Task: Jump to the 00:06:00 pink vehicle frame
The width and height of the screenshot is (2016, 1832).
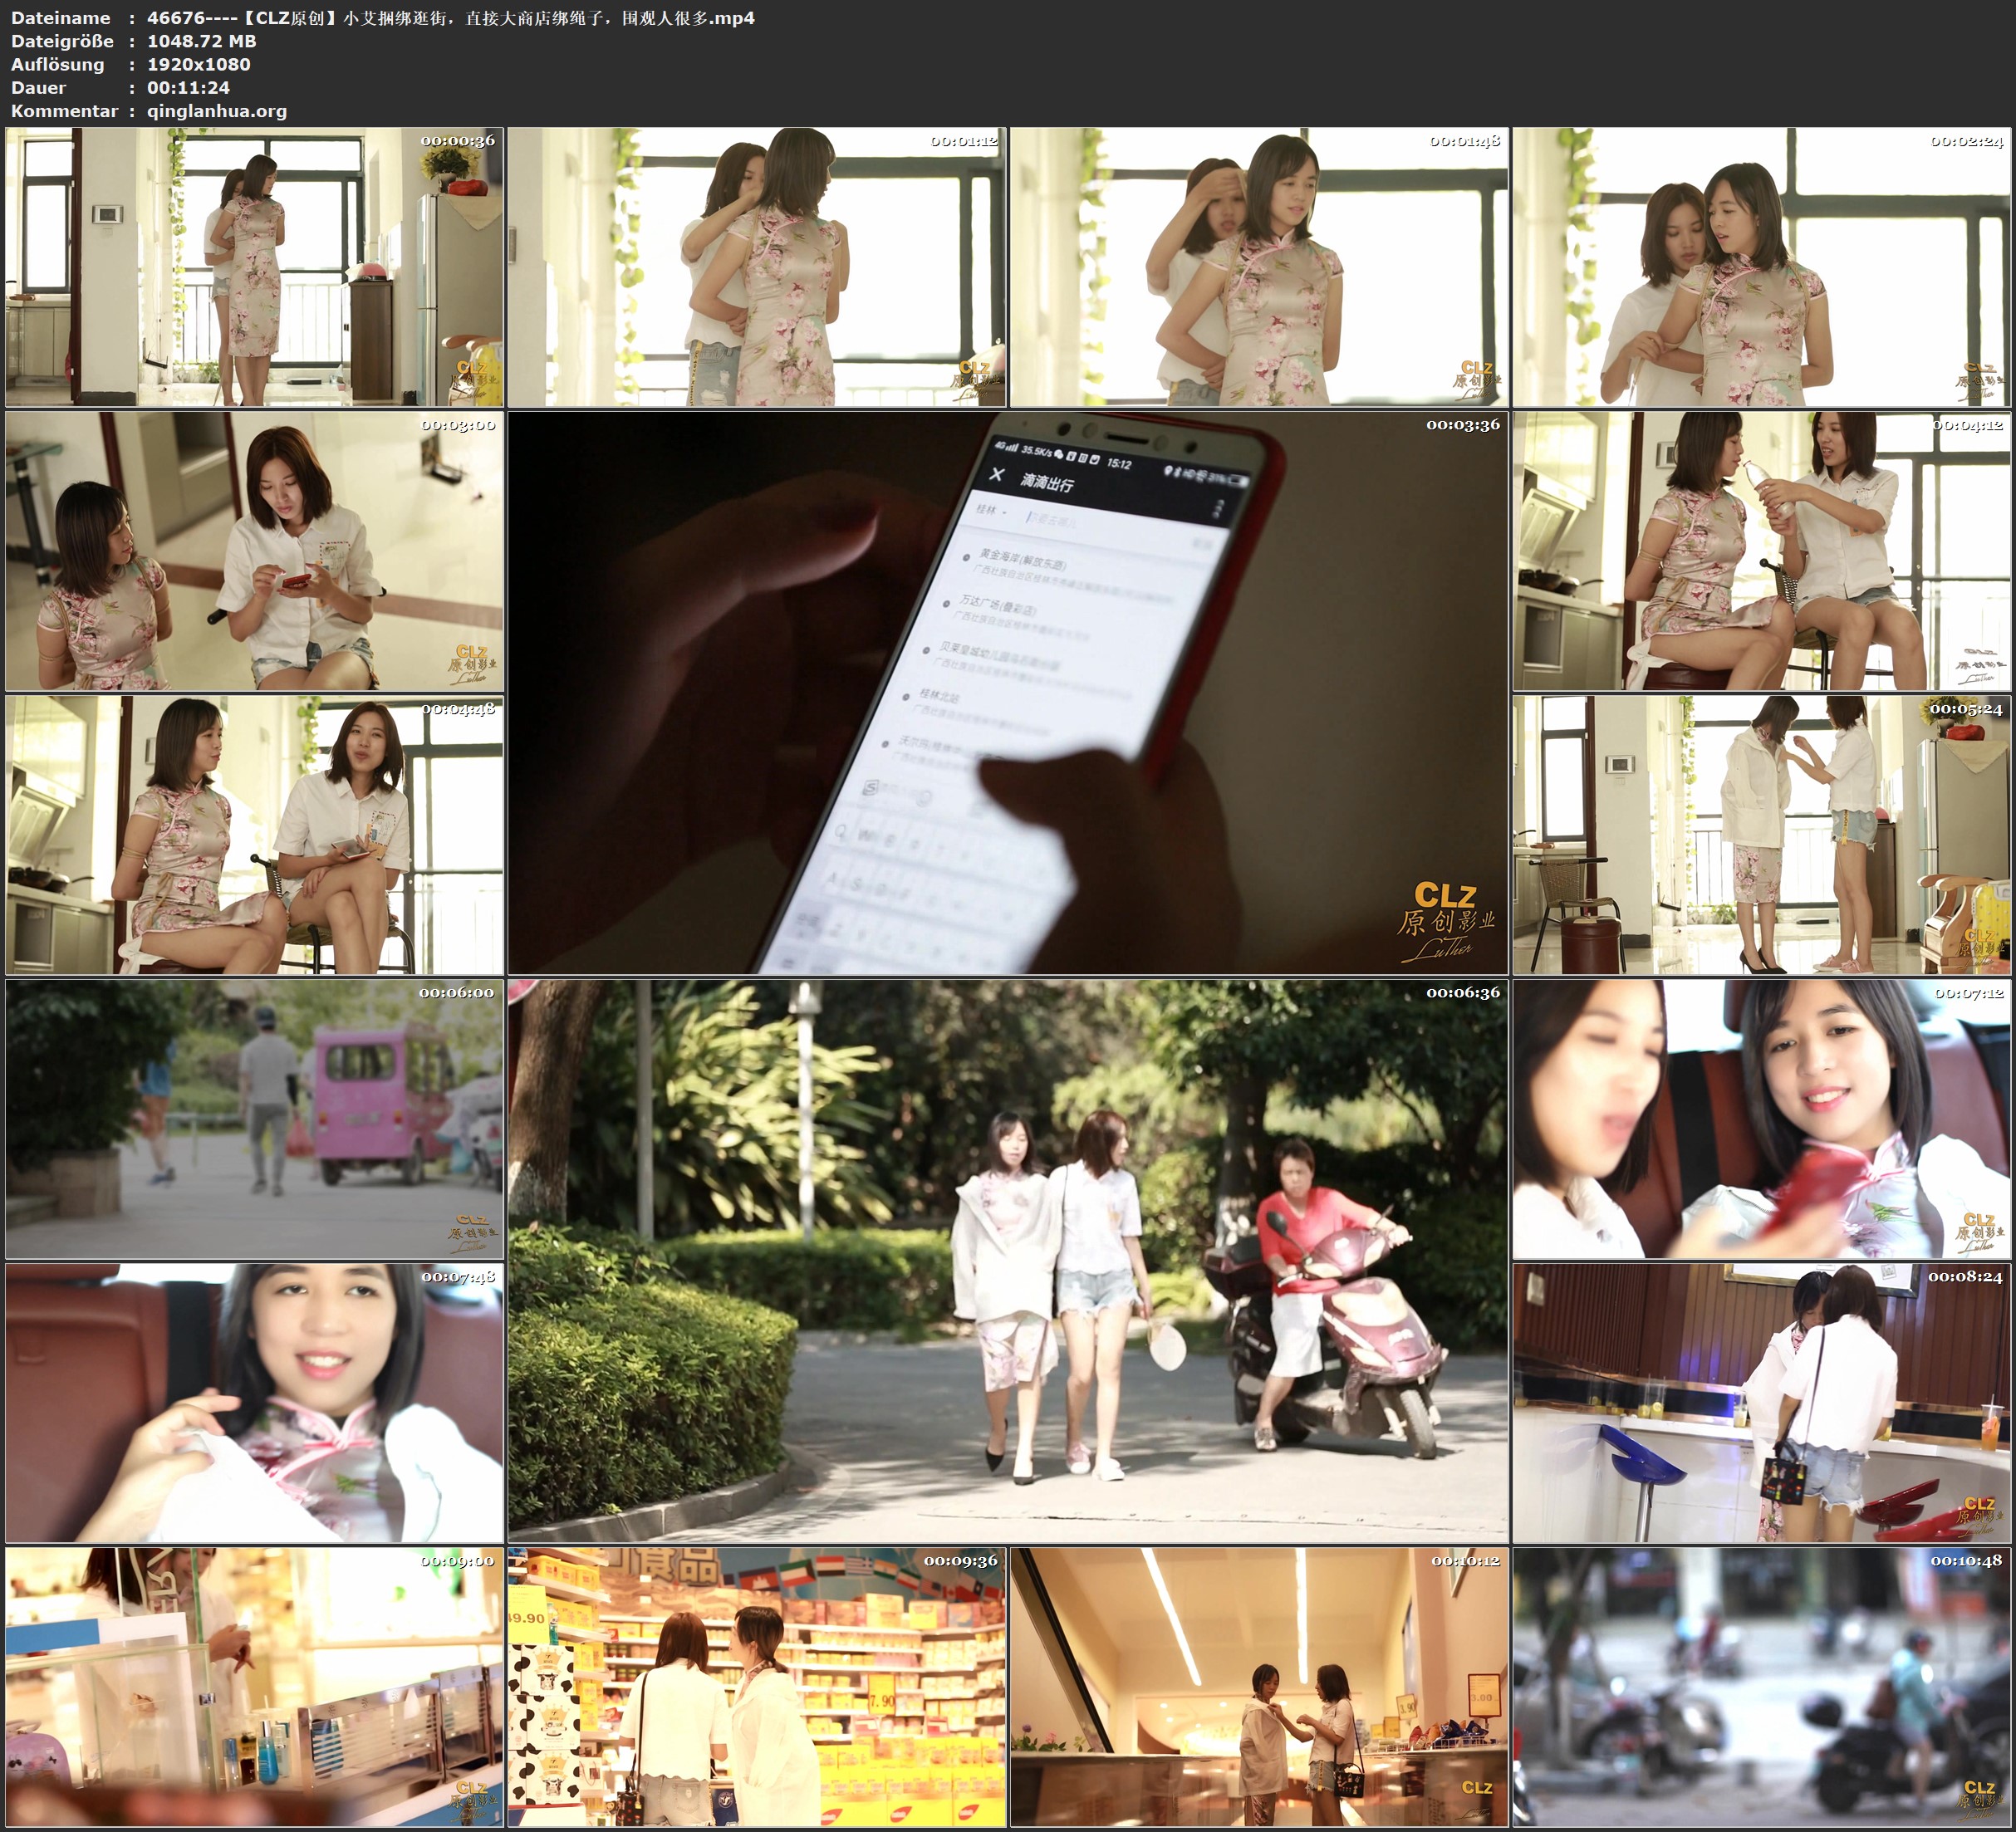Action: click(x=254, y=1118)
